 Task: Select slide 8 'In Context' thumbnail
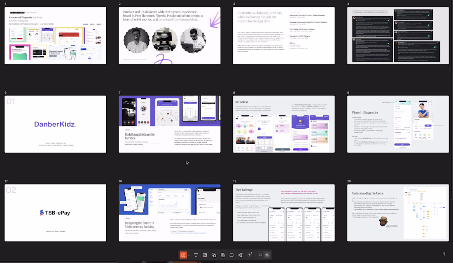click(x=284, y=124)
